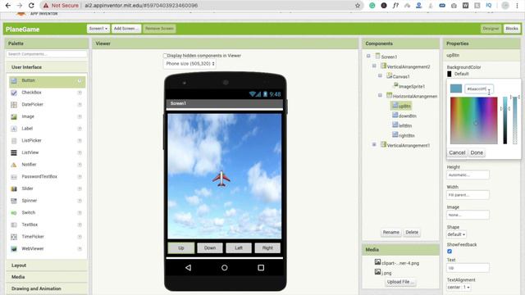This screenshot has height=295, width=525.
Task: Go back in browser history
Action: pos(8,6)
